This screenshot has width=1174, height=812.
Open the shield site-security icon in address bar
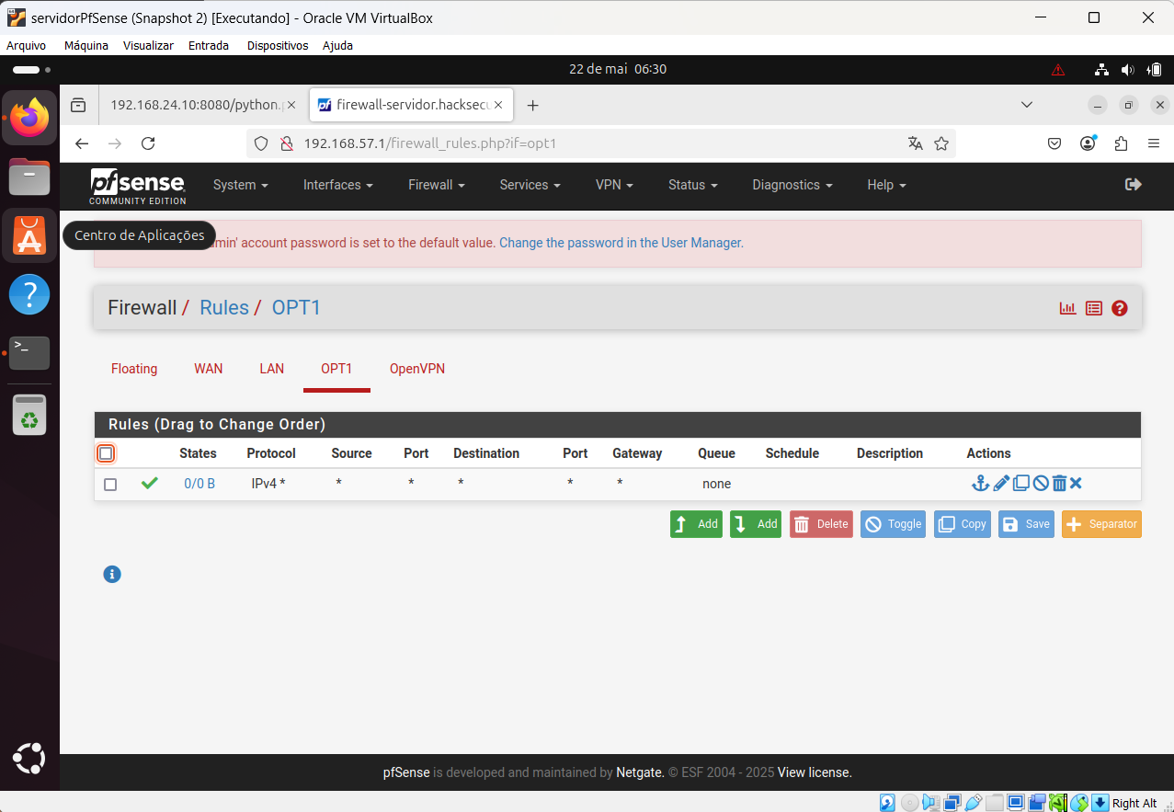coord(261,143)
